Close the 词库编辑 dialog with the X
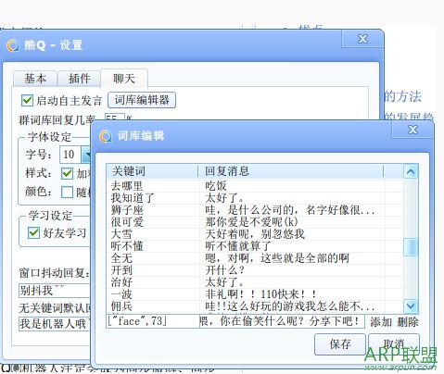Viewport: 444px width, 374px height. 412,130
